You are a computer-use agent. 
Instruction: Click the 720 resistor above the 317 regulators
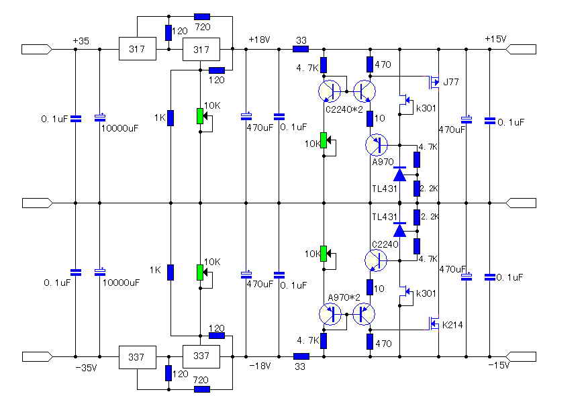click(202, 16)
